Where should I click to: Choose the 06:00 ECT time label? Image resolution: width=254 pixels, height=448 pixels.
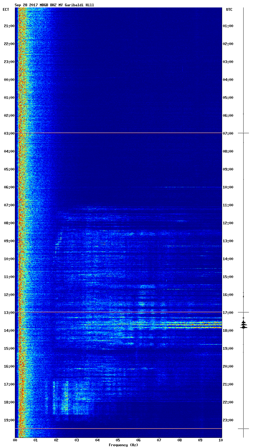(x=9, y=187)
